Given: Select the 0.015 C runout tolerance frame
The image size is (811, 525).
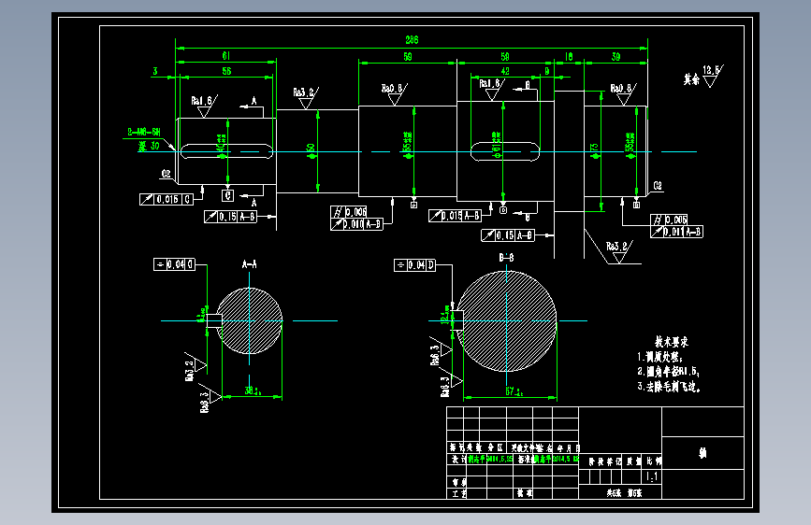Looking at the screenshot, I should pos(166,200).
